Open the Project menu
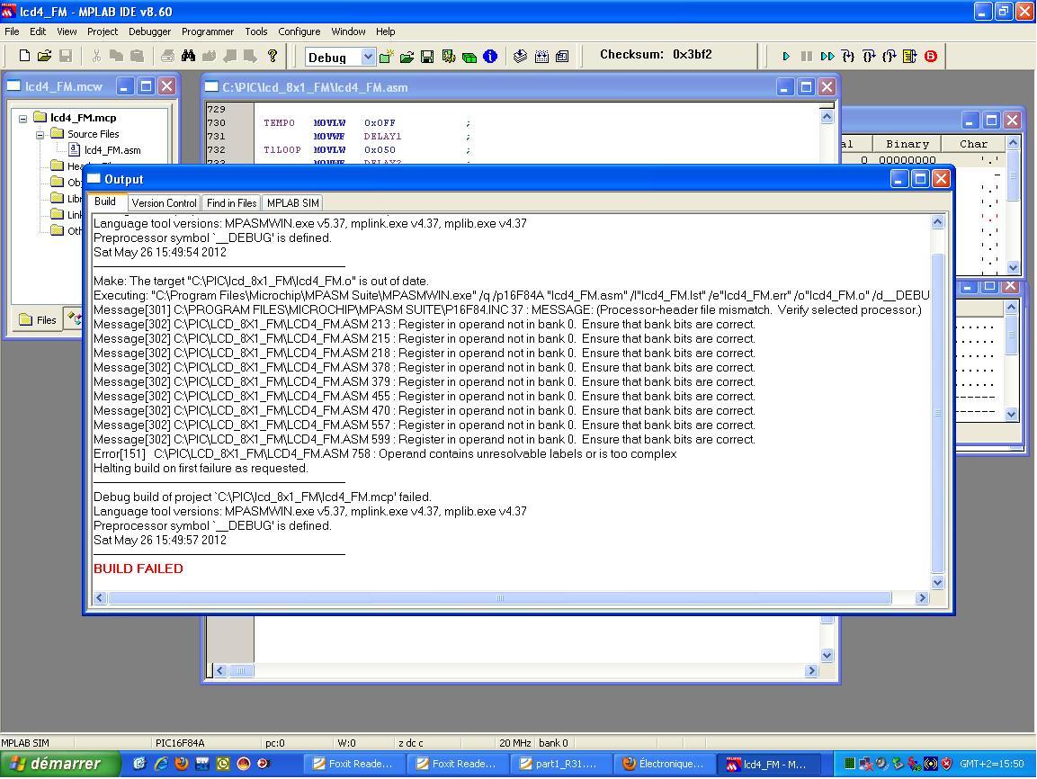 (x=103, y=31)
